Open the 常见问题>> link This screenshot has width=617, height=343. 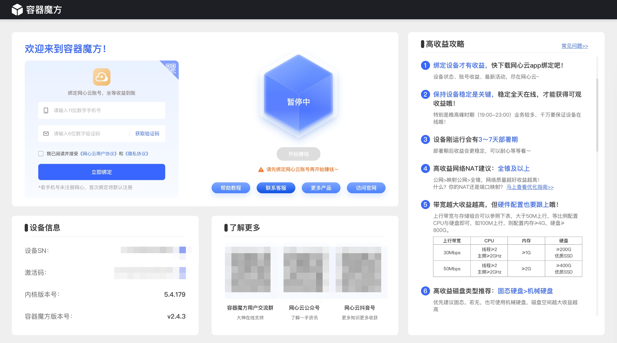pos(575,46)
